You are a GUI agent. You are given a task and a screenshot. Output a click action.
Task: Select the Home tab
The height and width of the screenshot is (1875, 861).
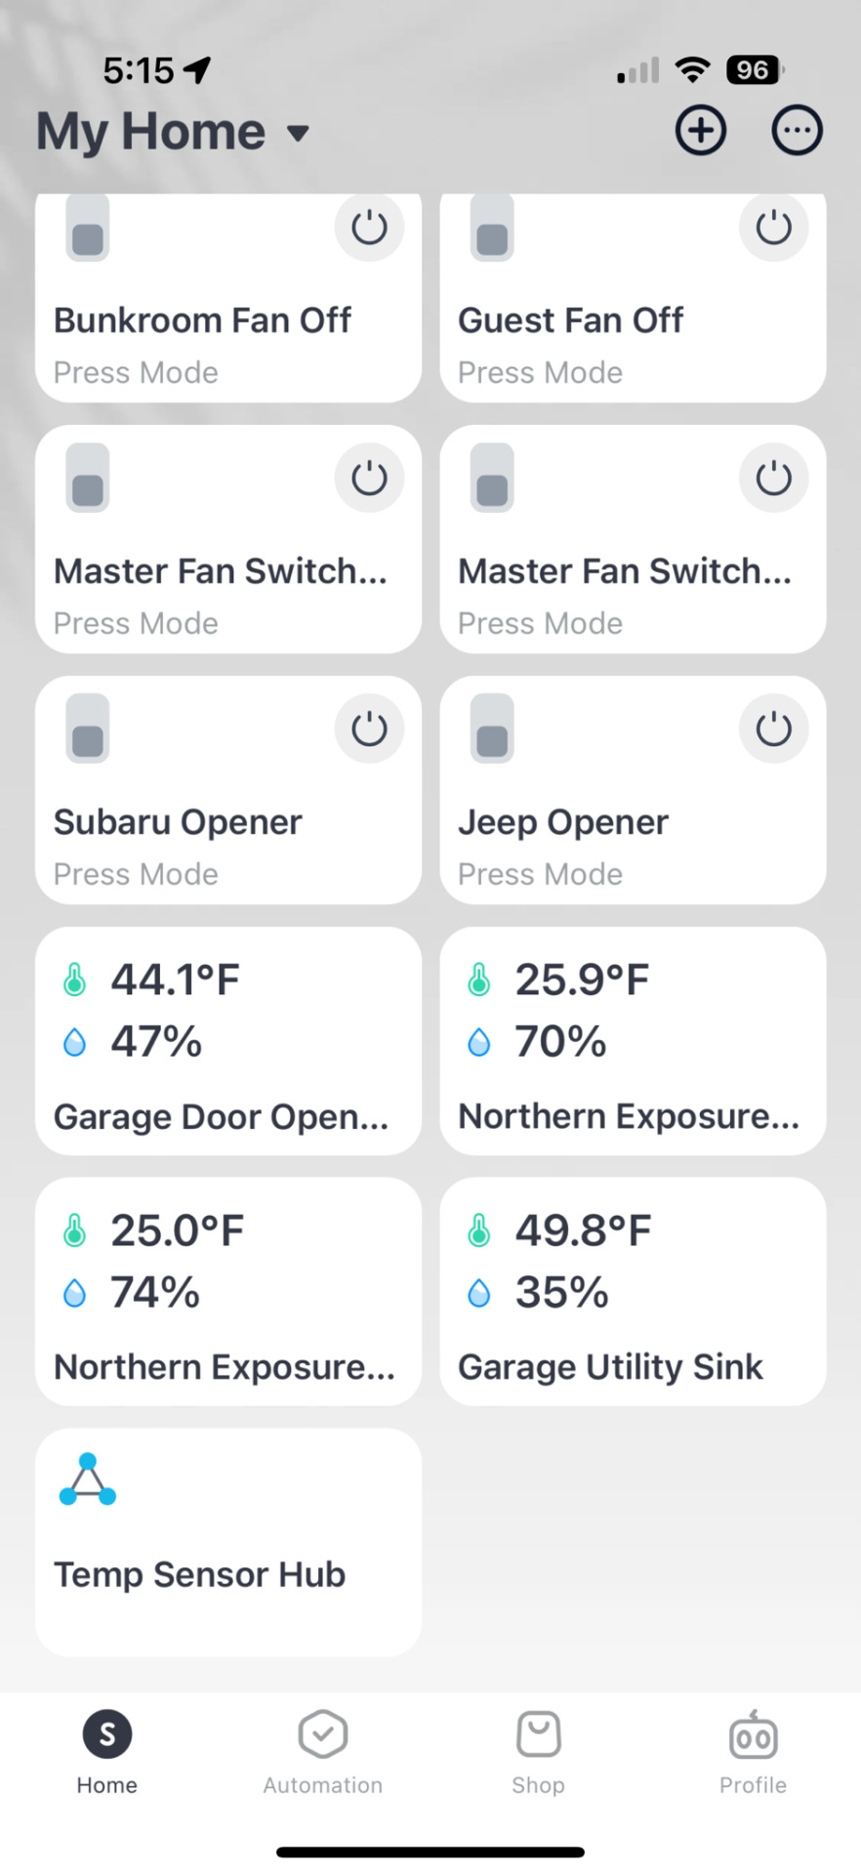coord(107,1753)
